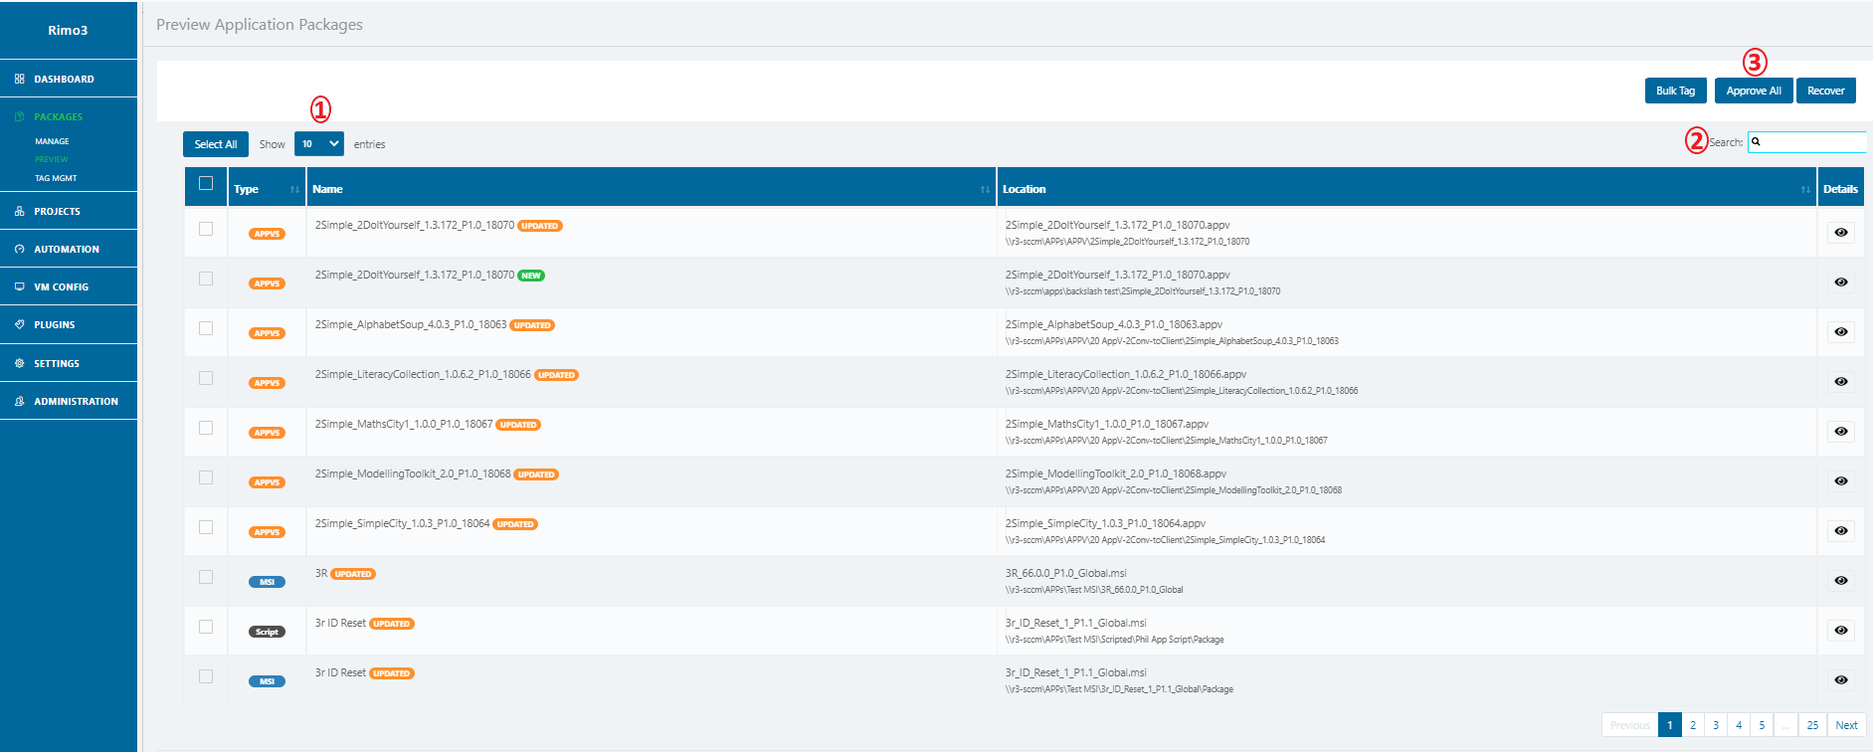Click the Approve All button
Screen dimensions: 1873x752
click(x=1754, y=91)
